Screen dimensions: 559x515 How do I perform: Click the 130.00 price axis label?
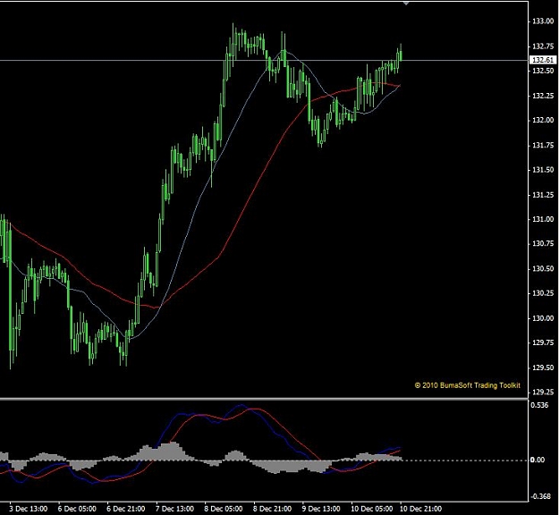(x=543, y=318)
